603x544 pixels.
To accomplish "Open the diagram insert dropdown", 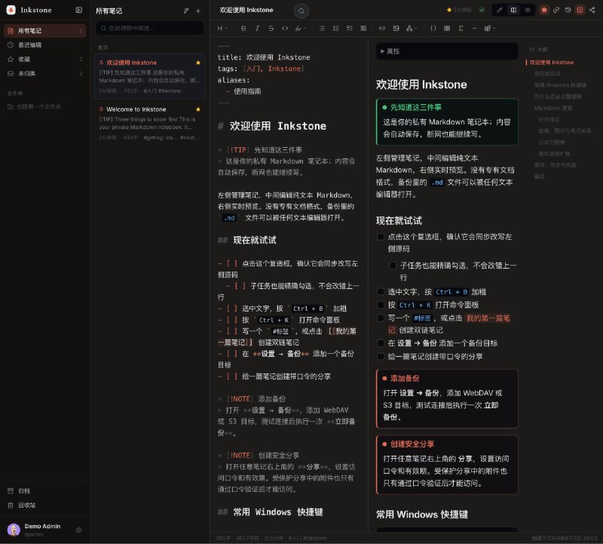I will (x=412, y=28).
